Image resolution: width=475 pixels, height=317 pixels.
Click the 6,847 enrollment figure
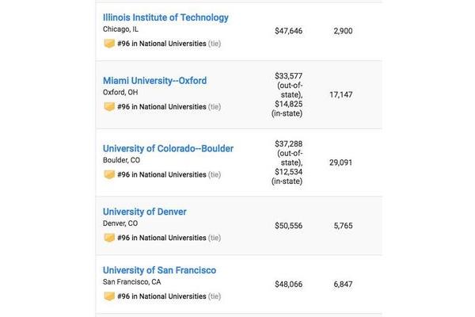[343, 285]
